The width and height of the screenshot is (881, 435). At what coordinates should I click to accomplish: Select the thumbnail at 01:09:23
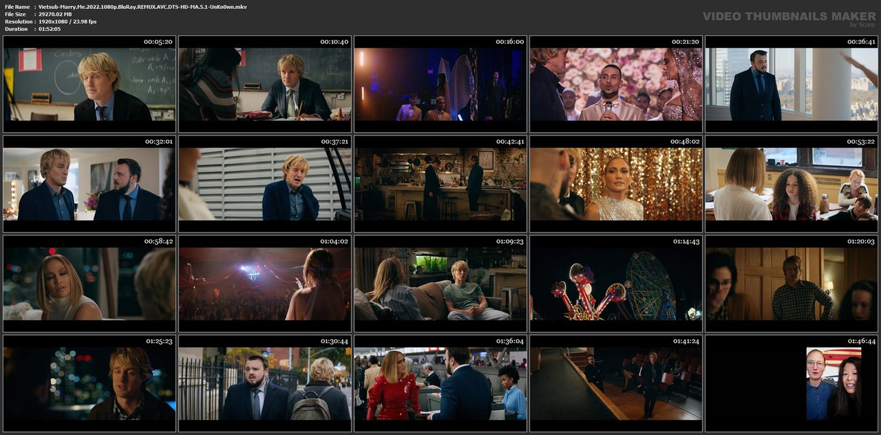point(440,284)
